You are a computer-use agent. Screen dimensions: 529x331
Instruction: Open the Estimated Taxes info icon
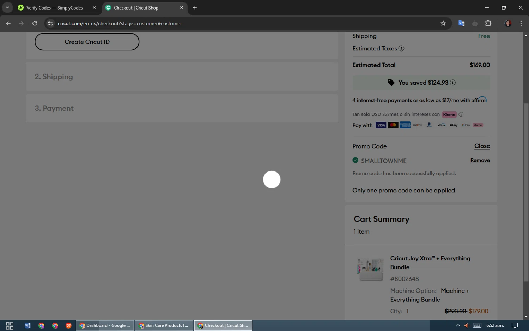point(401,48)
